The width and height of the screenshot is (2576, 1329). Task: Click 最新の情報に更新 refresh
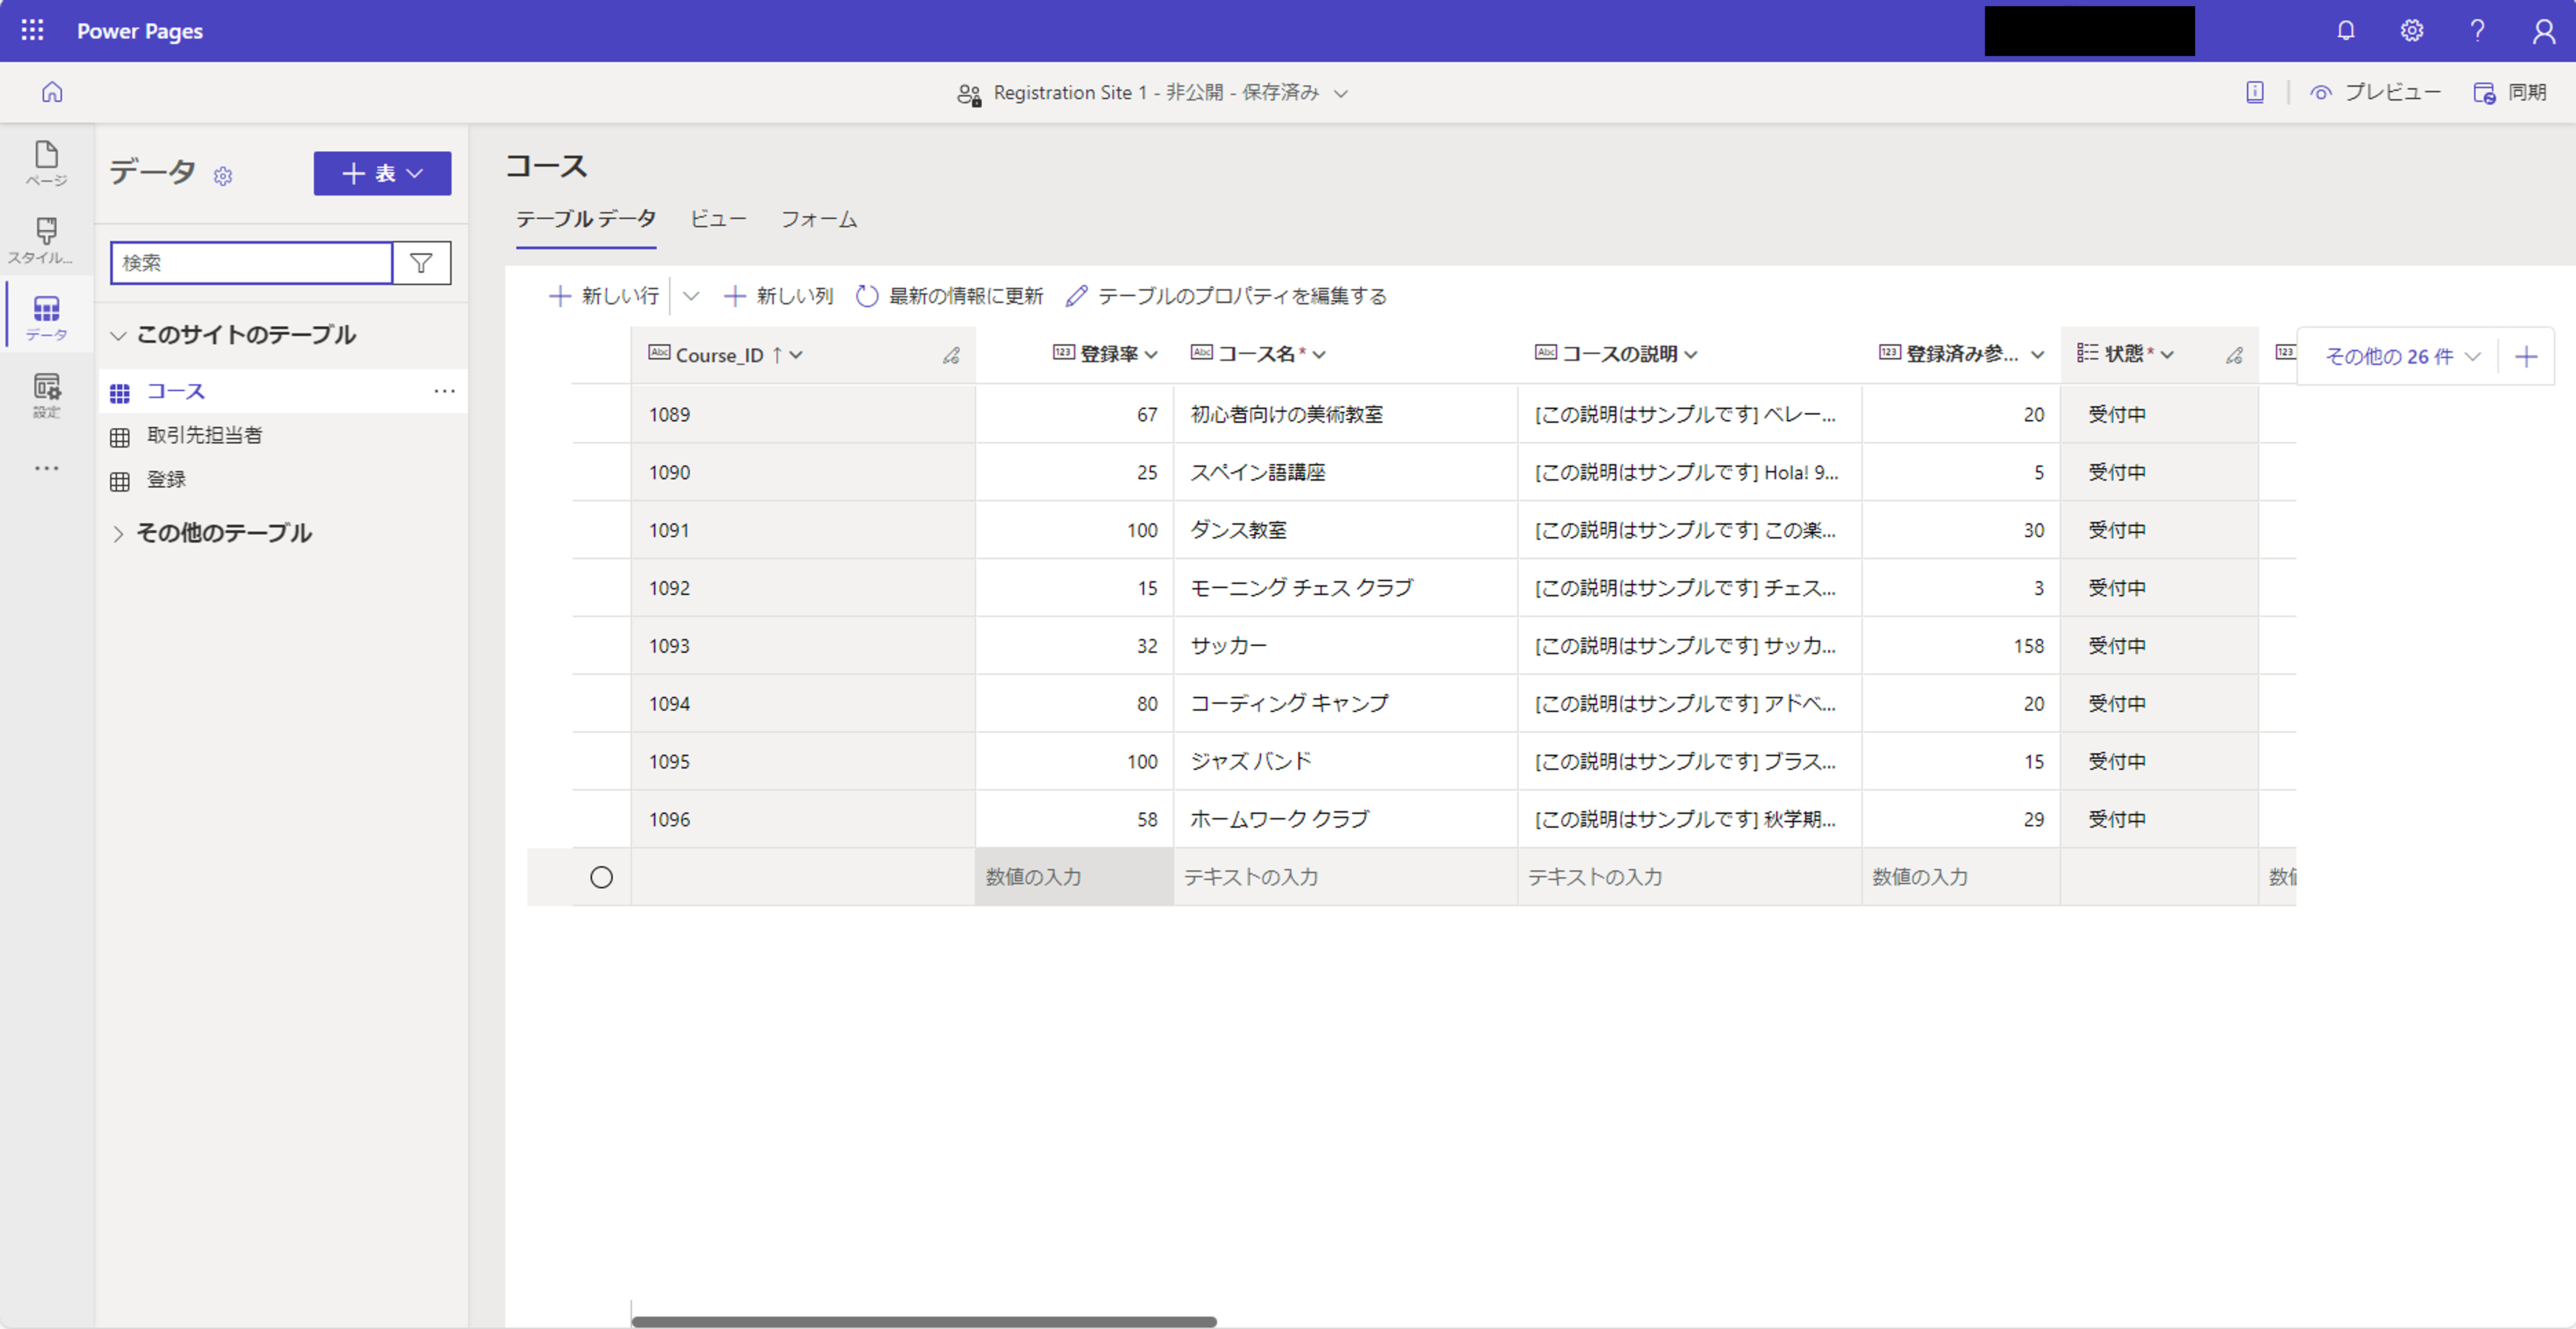pos(950,296)
